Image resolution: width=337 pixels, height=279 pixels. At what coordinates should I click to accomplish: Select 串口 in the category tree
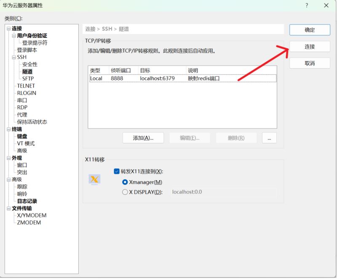click(22, 101)
